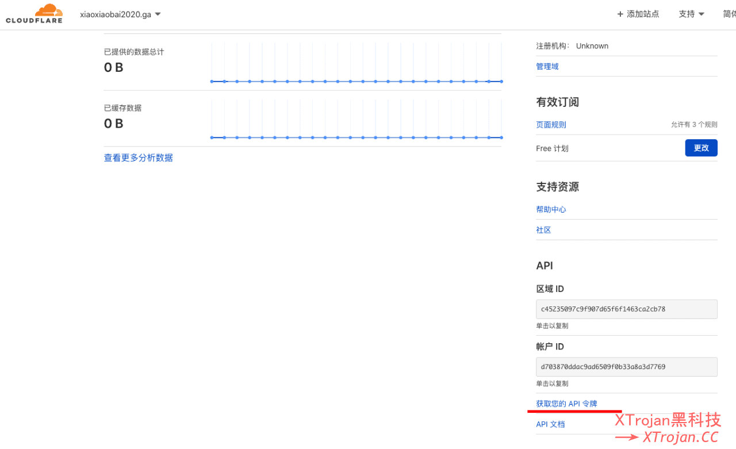
Task: Open the xiaoxiaobai2020.ga site dropdown
Action: (120, 14)
